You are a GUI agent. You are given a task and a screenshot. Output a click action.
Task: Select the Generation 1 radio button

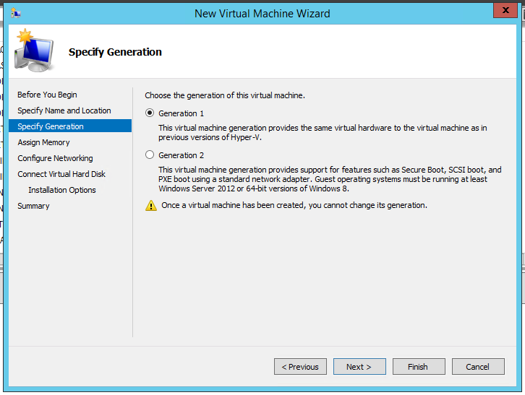[x=150, y=113]
